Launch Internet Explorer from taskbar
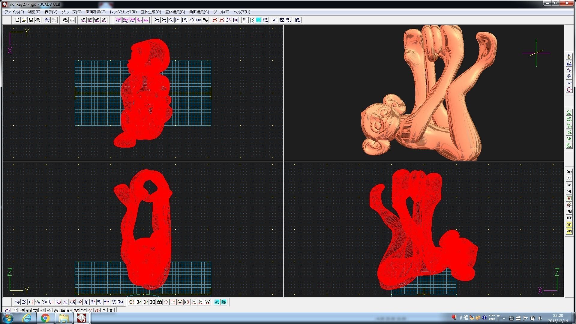The width and height of the screenshot is (576, 324). [x=27, y=318]
